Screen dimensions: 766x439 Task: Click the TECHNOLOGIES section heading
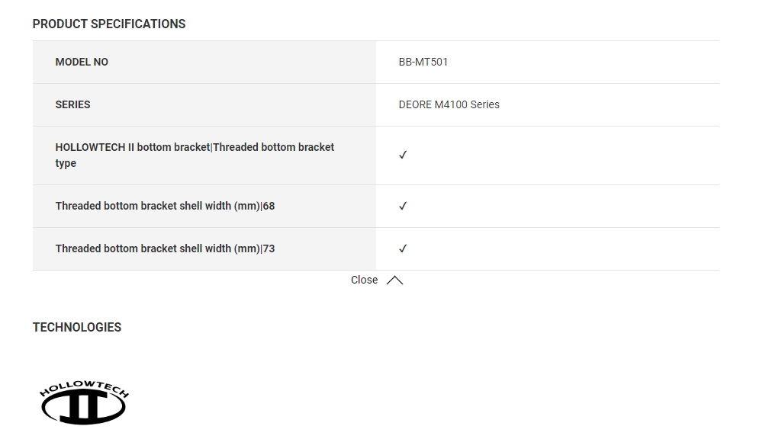coord(77,327)
